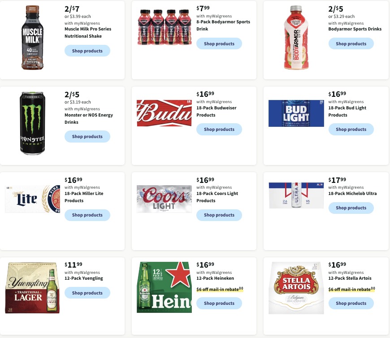Click the Muscle Milk bottle image
Image resolution: width=390 pixels, height=338 pixels.
tap(32, 38)
